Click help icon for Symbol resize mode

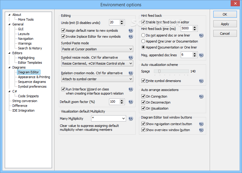pos(131,57)
